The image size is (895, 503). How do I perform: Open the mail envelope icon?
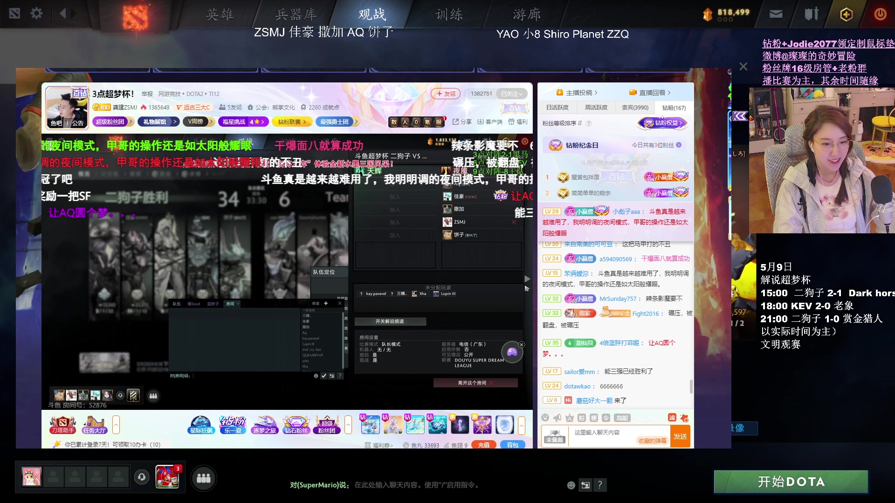click(x=776, y=14)
